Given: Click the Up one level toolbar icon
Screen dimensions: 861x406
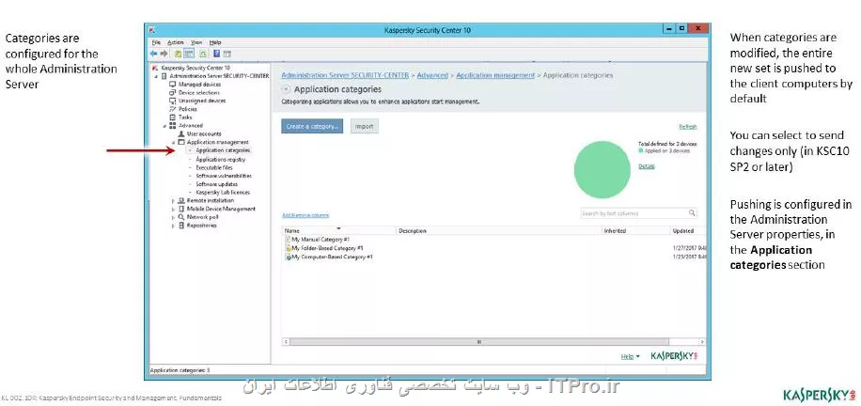Looking at the screenshot, I should (x=178, y=54).
